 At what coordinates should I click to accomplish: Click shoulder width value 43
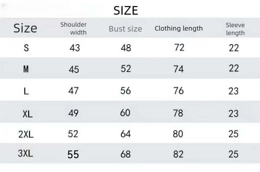75,48
